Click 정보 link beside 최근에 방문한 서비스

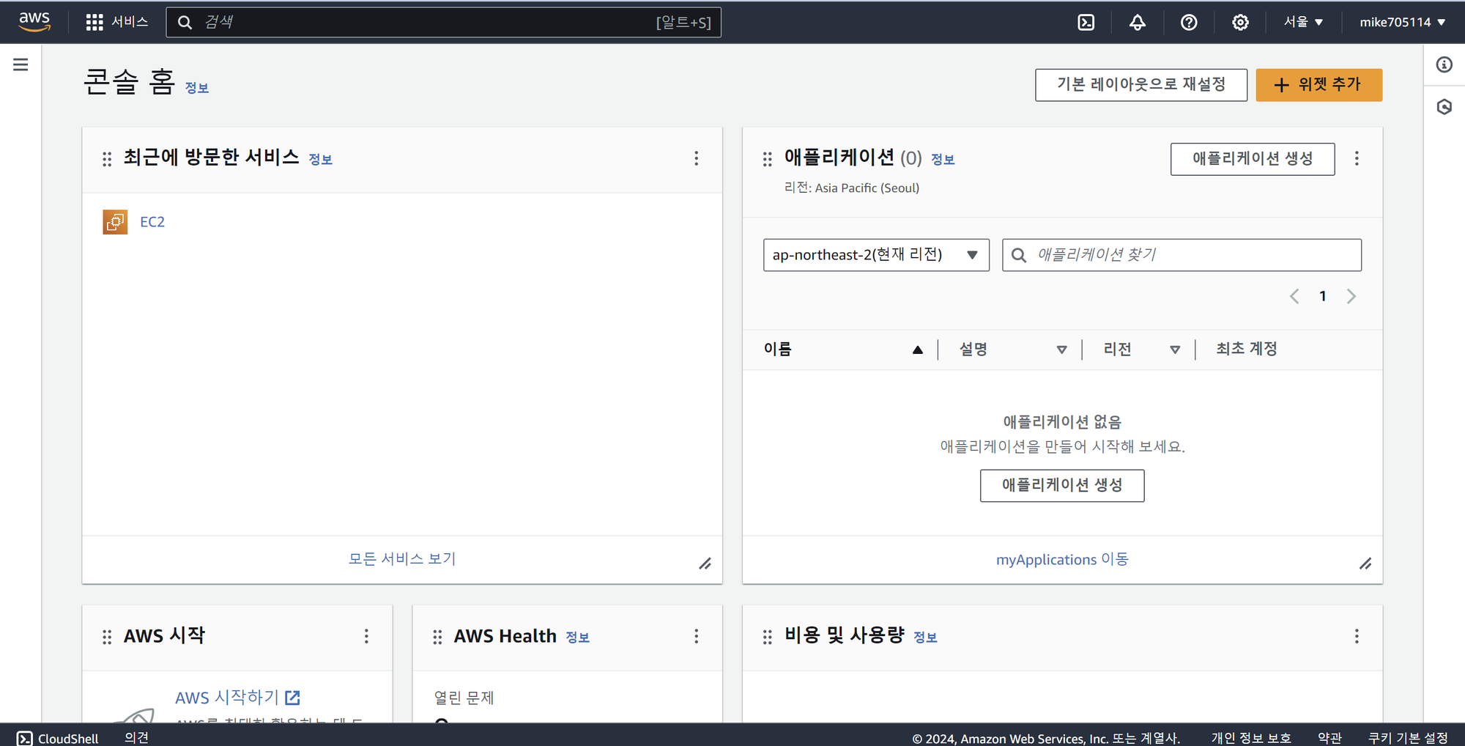pyautogui.click(x=320, y=160)
